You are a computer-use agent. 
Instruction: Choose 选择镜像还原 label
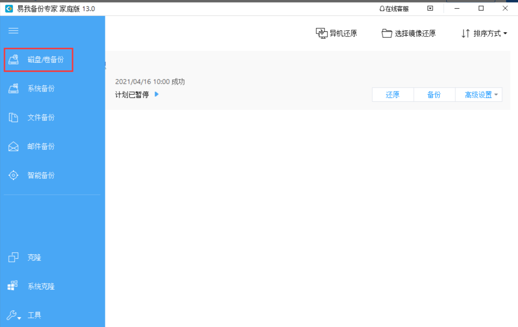coord(415,34)
